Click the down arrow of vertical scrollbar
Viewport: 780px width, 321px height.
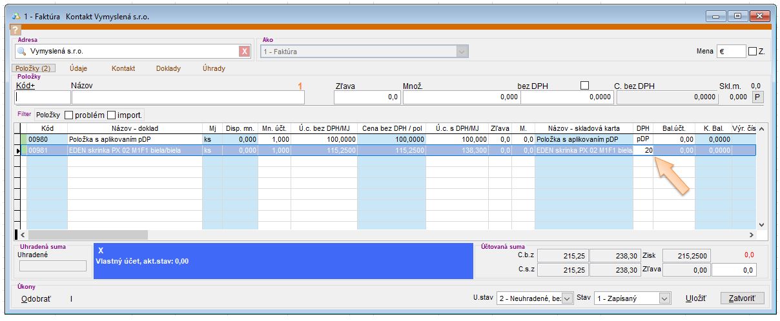pos(761,224)
